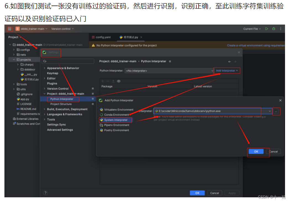Open the Version control dropdown

click(x=62, y=29)
